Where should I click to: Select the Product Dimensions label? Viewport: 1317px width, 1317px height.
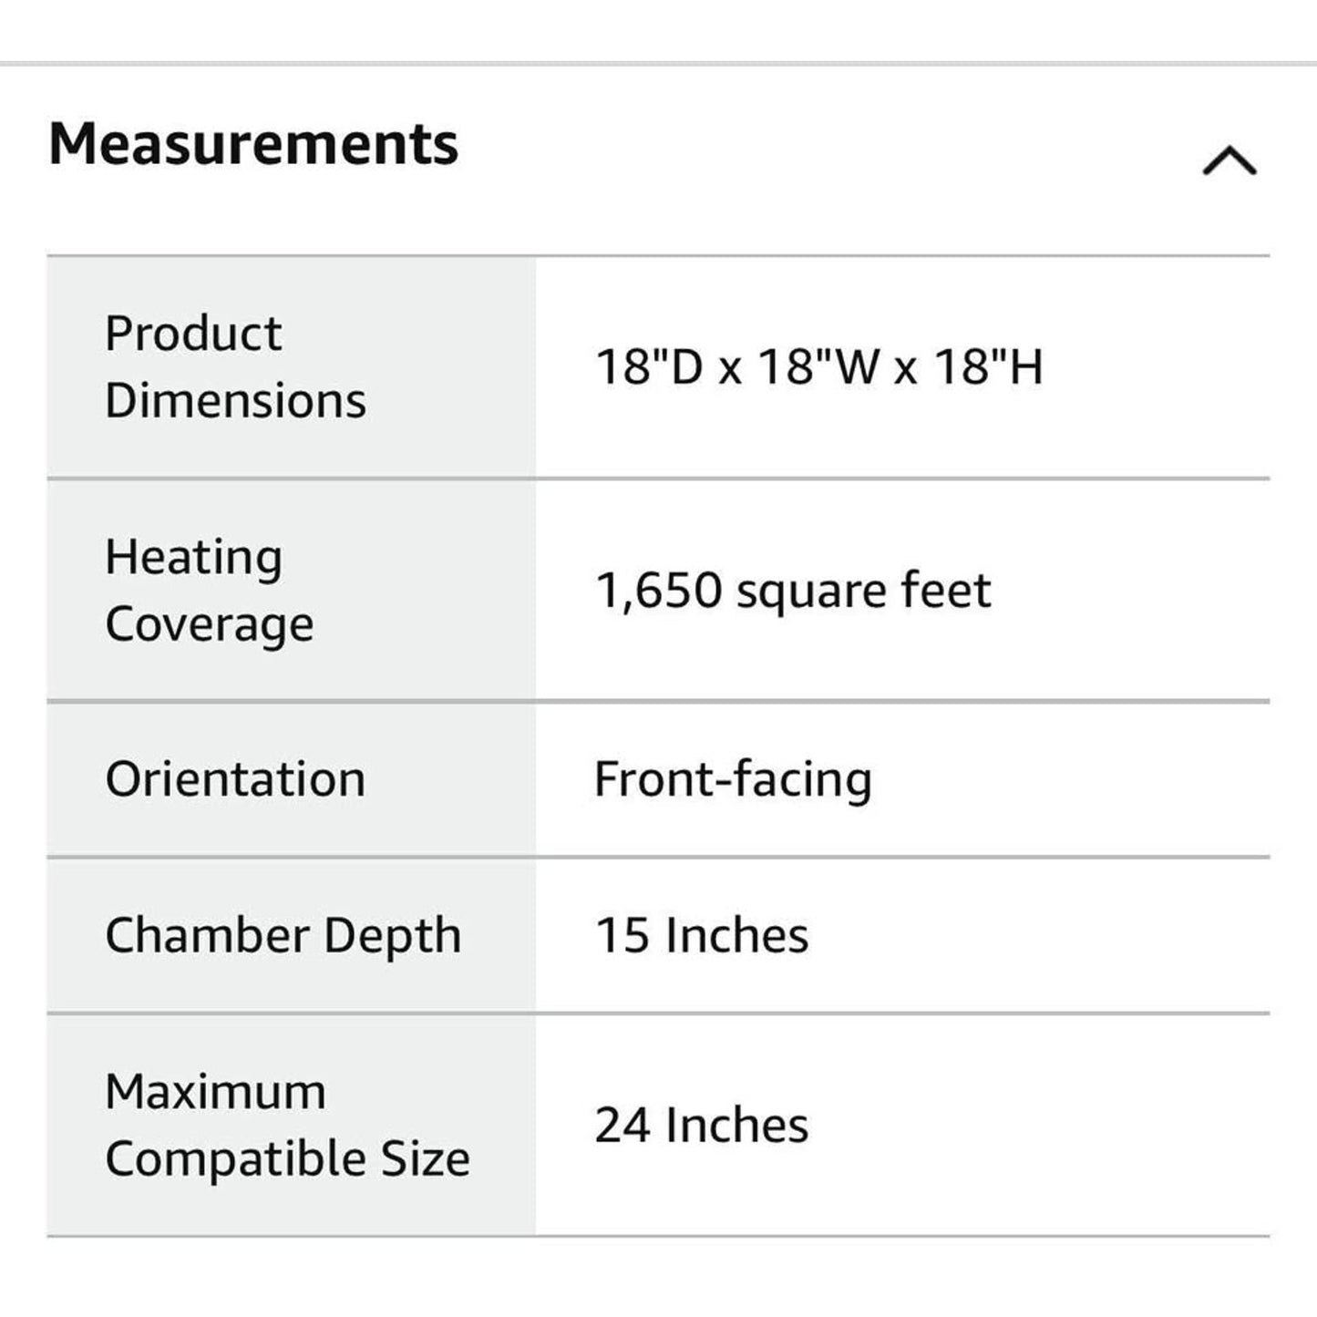(235, 366)
